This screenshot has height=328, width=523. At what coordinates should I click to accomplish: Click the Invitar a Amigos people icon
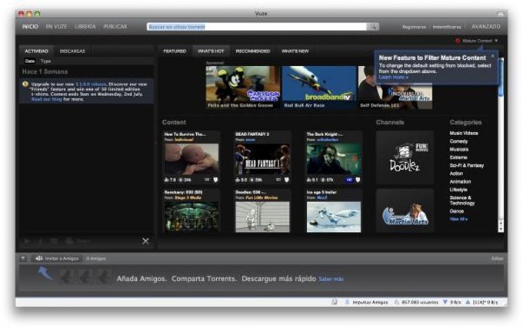click(39, 258)
